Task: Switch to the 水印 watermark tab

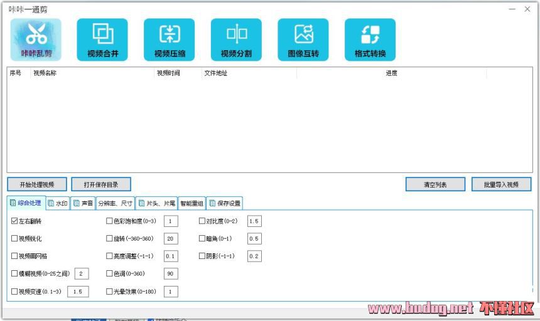Action: point(58,203)
